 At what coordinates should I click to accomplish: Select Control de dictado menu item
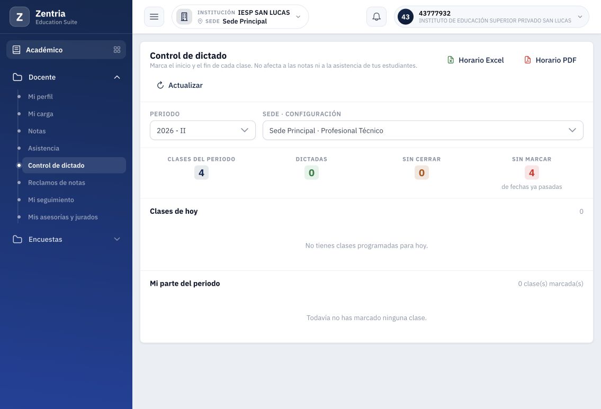click(x=74, y=166)
